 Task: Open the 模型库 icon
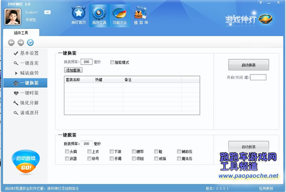click(141, 15)
